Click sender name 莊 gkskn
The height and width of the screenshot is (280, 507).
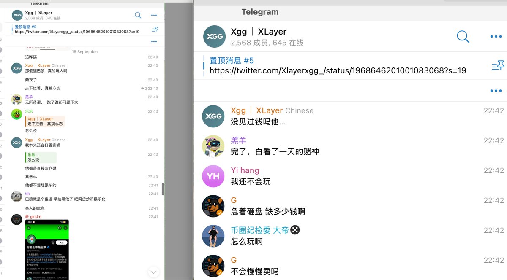pos(33,217)
